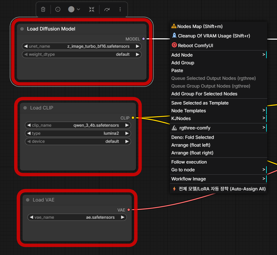Open Go to node submenu
This screenshot has width=277, height=255.
219,170
